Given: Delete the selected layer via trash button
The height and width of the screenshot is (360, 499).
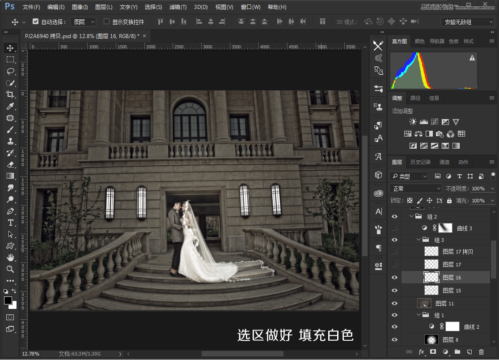Looking at the screenshot, I should coord(482,353).
